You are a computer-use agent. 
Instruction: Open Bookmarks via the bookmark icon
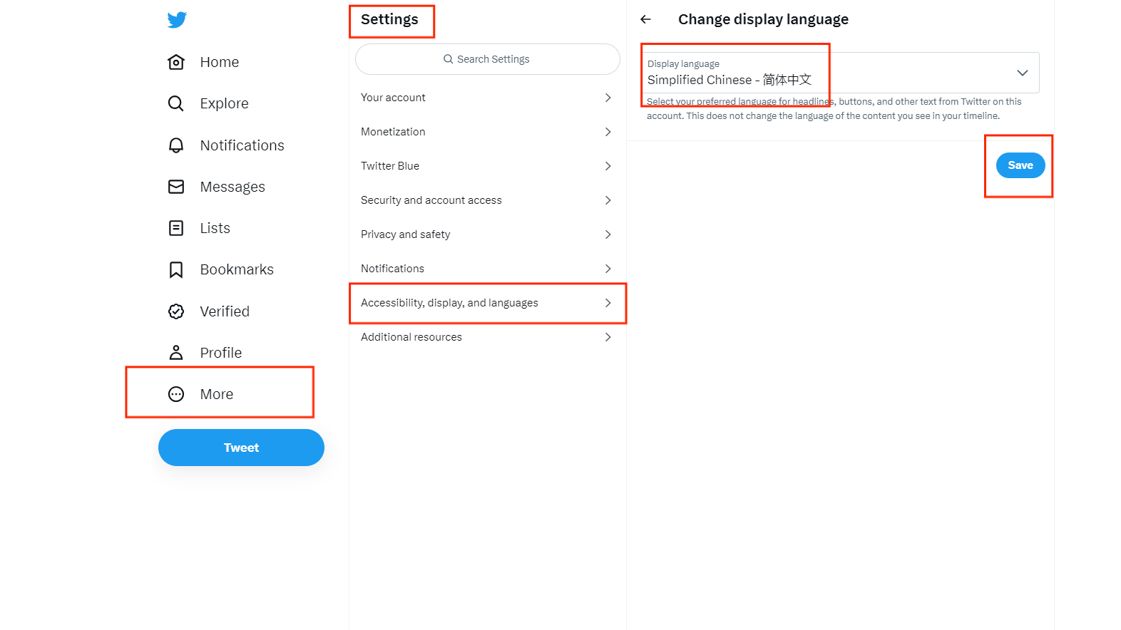point(176,269)
